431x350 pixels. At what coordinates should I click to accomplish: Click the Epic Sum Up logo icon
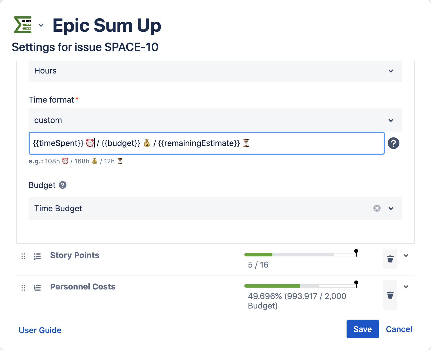coord(23,25)
